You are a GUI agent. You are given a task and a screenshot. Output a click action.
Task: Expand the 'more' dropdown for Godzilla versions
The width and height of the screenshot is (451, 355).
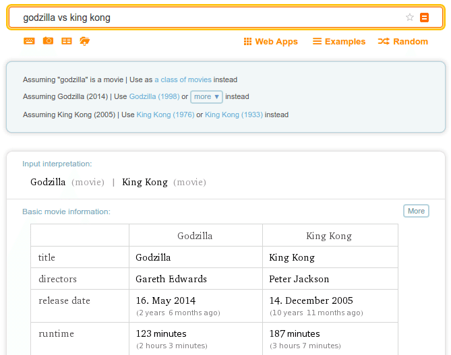[206, 97]
